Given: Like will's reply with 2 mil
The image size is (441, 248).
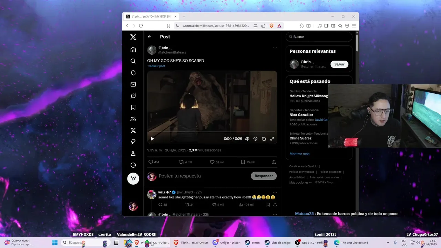Looking at the screenshot, I should click(x=218, y=205).
